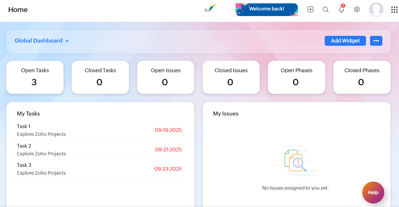This screenshot has height=207, width=399.
Task: Open notifications via the bell icon
Action: tap(341, 10)
